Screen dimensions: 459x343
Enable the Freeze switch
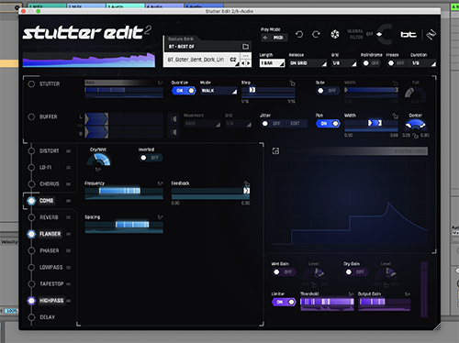tap(396, 63)
